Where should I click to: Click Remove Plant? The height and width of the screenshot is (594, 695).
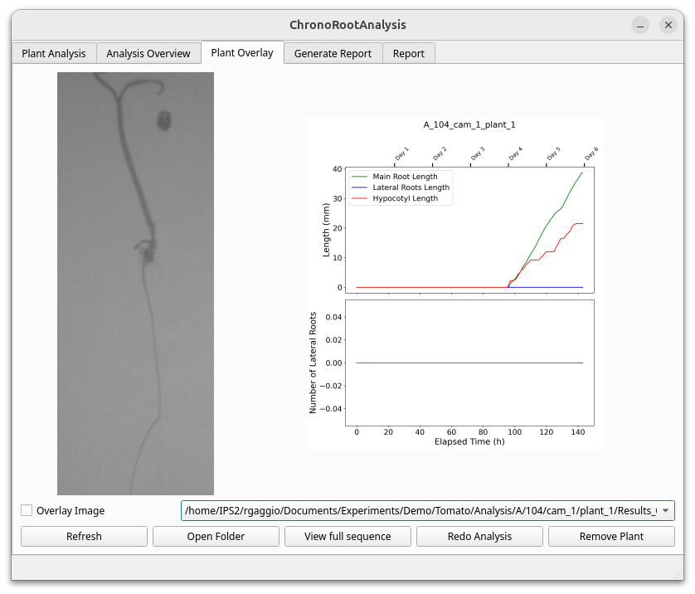(611, 536)
